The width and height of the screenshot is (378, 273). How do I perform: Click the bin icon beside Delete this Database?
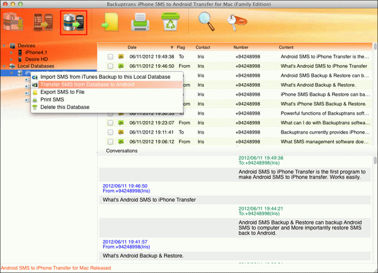(35, 107)
